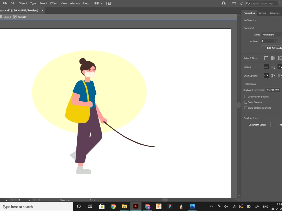The height and width of the screenshot is (211, 282).
Task: Click the Adobe Illustrator taskbar icon
Action: (x=136, y=206)
